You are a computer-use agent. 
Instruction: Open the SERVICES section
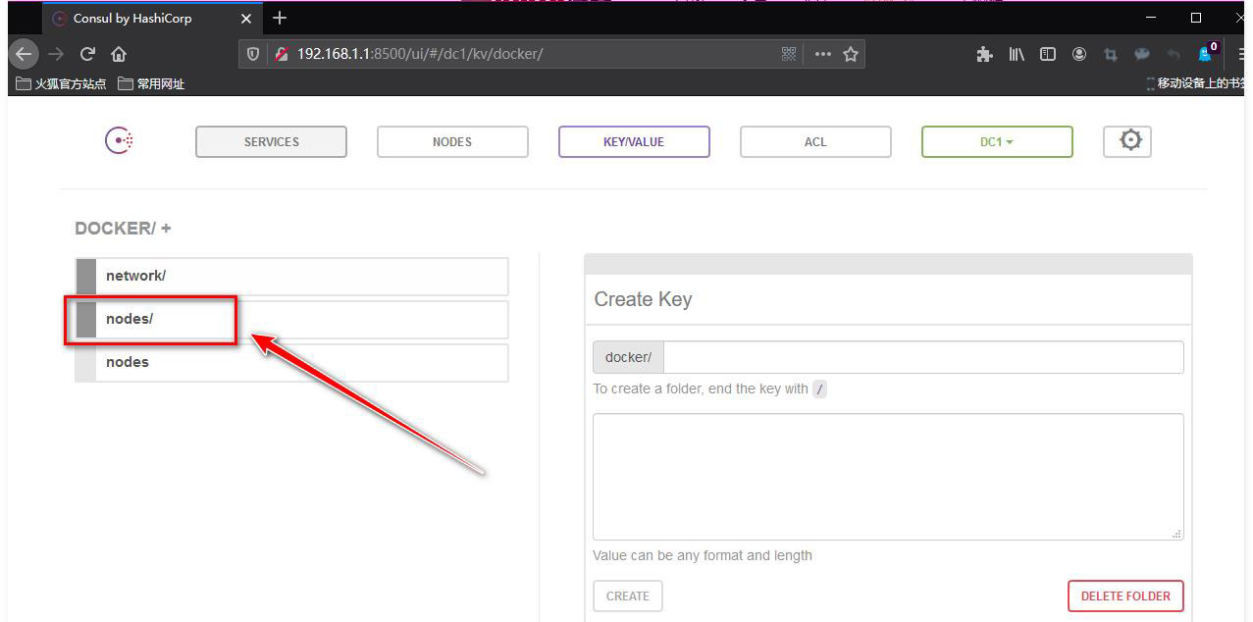[271, 141]
